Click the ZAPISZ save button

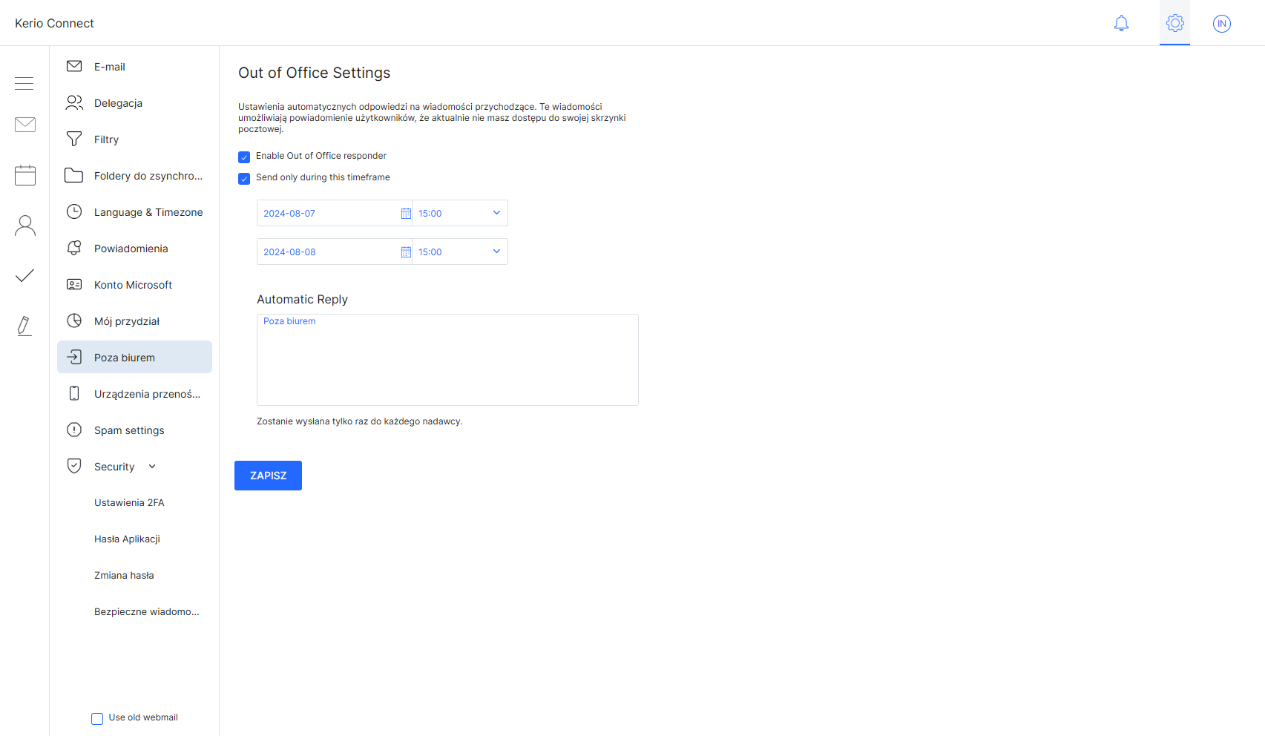[x=268, y=476]
